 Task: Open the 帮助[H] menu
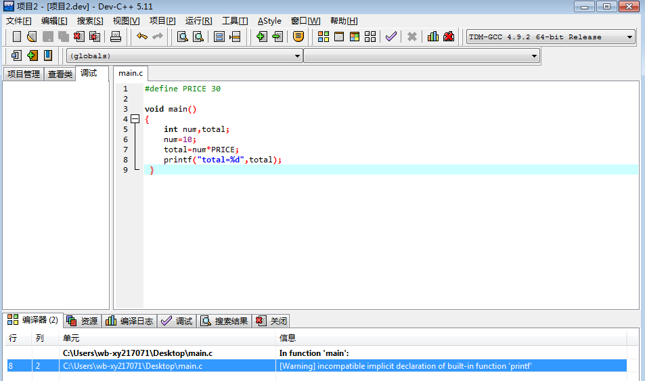(x=344, y=21)
